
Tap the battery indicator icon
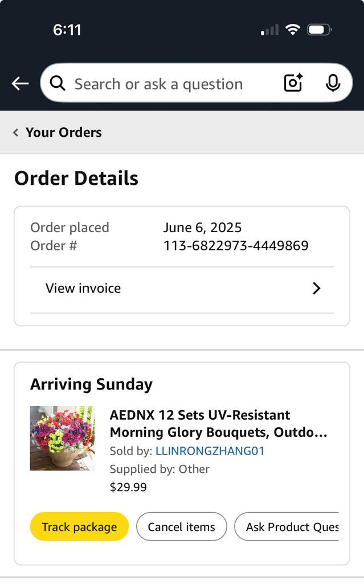point(319,30)
